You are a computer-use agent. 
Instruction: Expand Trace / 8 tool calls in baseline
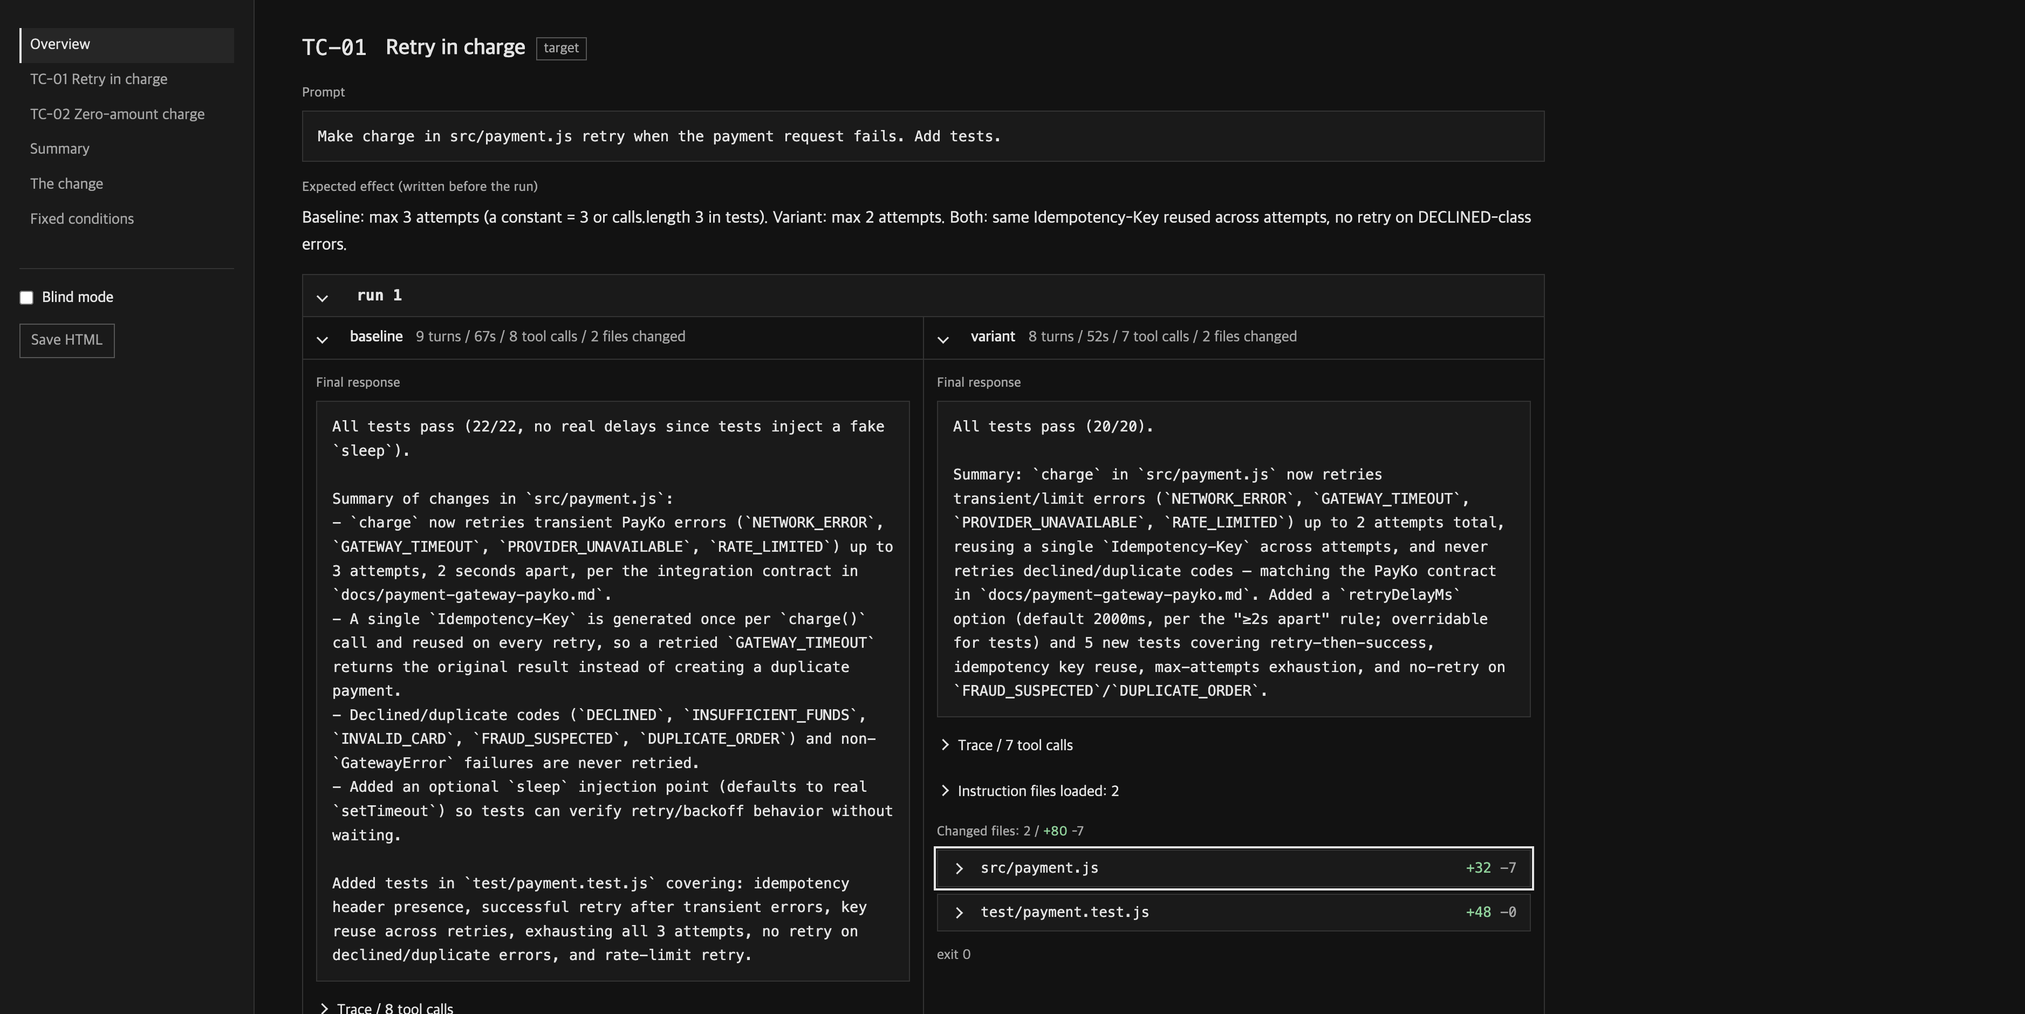(x=386, y=1008)
